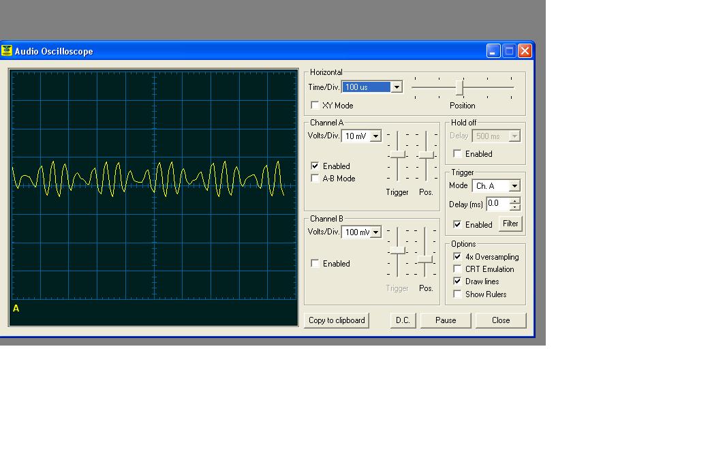Viewport: 727px width, 473px height.
Task: Open the Time/Div. dropdown
Action: point(397,87)
